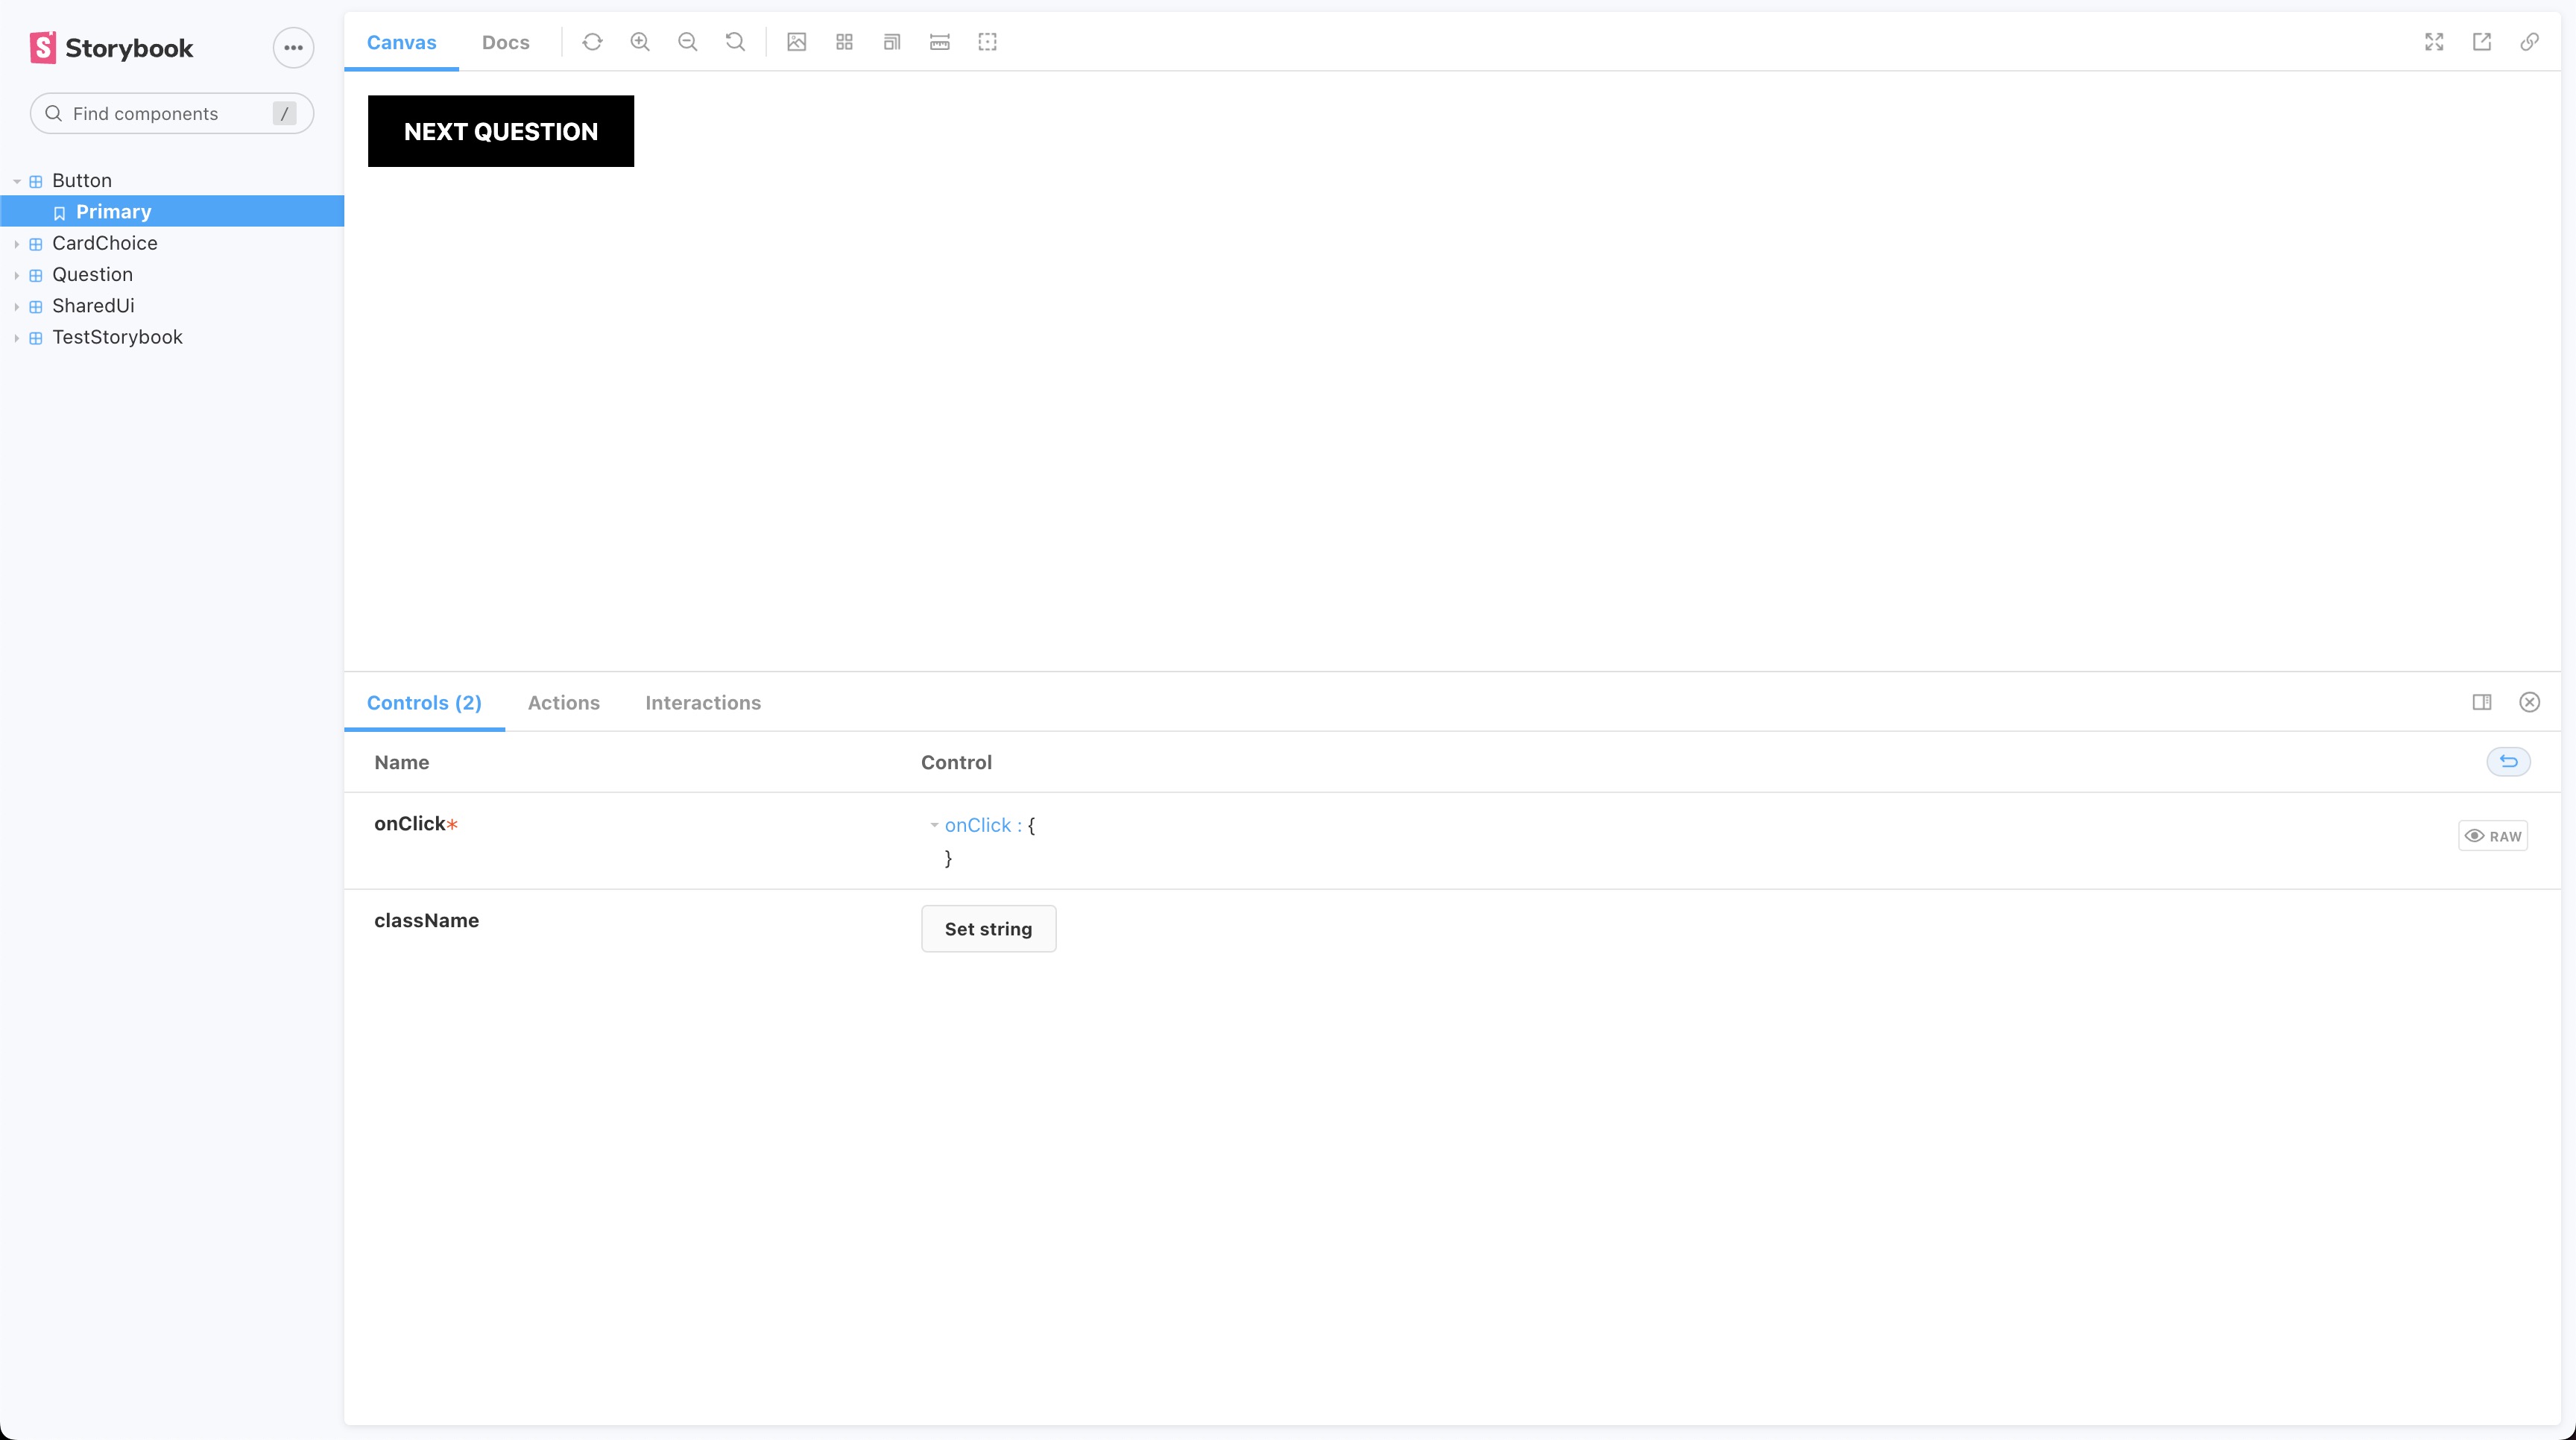Copy the canvas link
Screen dimensions: 2576x1440
[2529, 42]
